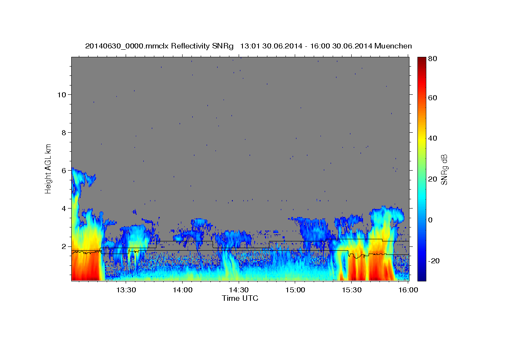Click the 15:00 time tick label
Image resolution: width=506 pixels, height=337 pixels.
pos(295,290)
